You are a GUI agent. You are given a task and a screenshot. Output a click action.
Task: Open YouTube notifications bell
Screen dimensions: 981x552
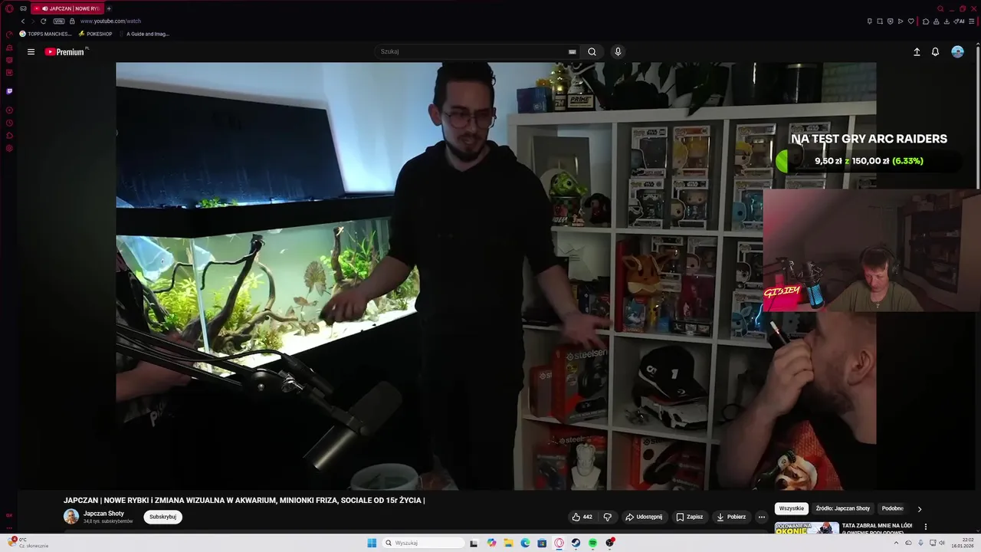coord(935,52)
